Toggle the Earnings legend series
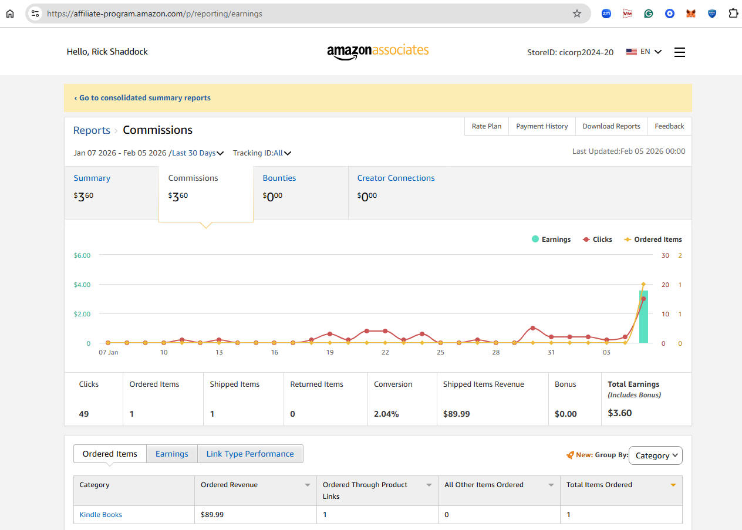742x530 pixels. coord(551,239)
